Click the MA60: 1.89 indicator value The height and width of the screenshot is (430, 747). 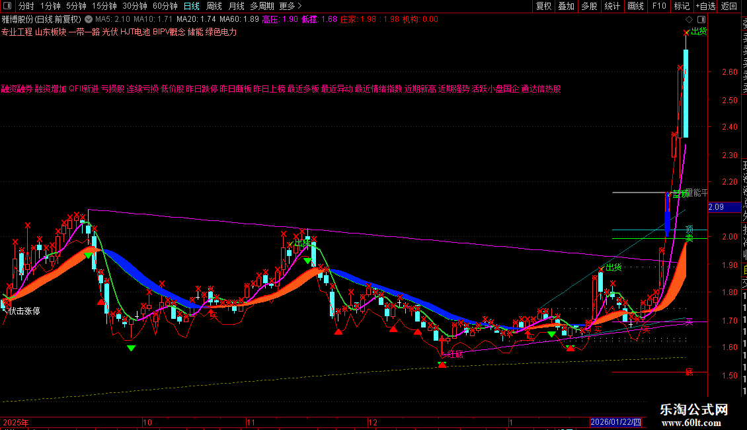(x=238, y=20)
